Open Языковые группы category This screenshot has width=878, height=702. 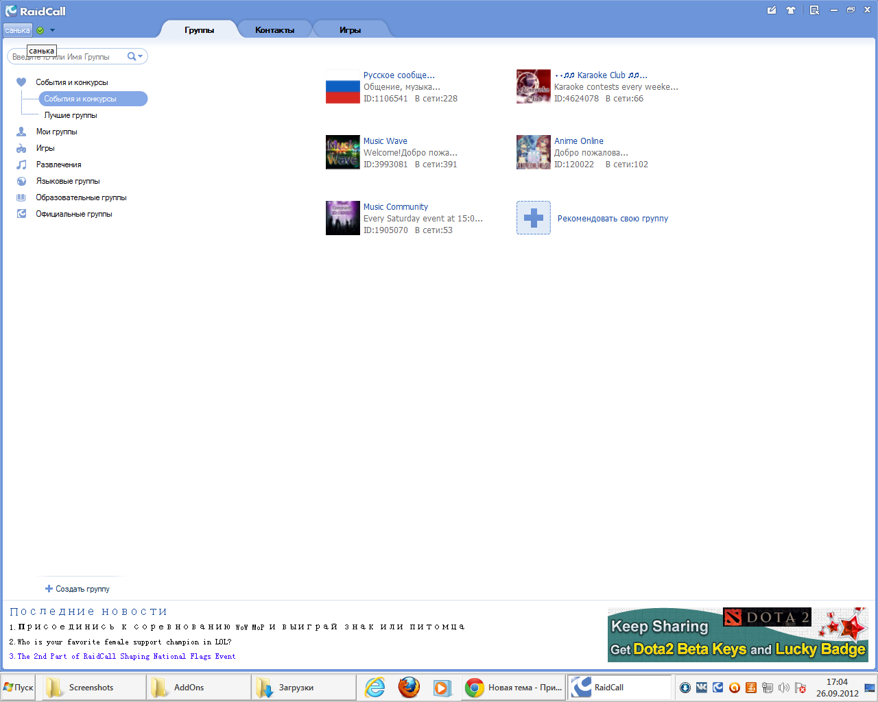tap(68, 181)
